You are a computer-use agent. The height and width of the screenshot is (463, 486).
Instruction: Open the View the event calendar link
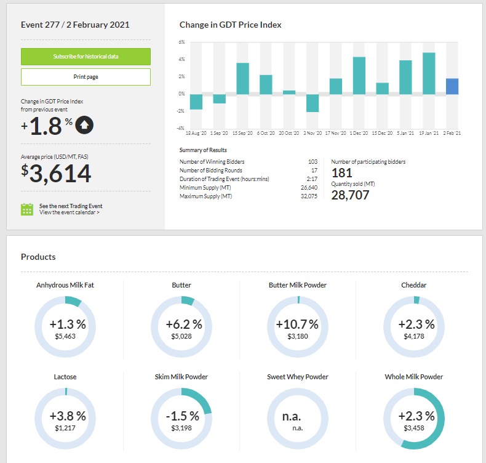point(69,212)
